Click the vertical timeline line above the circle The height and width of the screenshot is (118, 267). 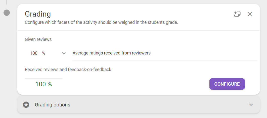point(7,2)
